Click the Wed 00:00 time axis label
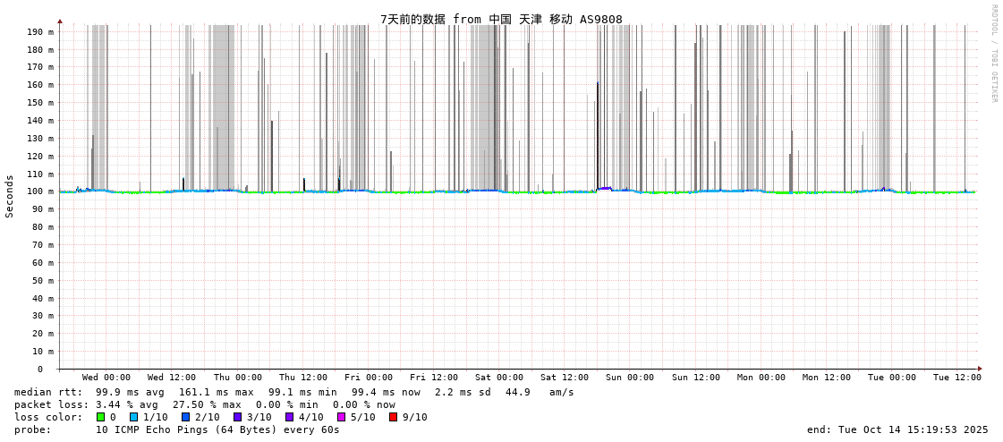This screenshot has height=442, width=1003. (x=106, y=378)
